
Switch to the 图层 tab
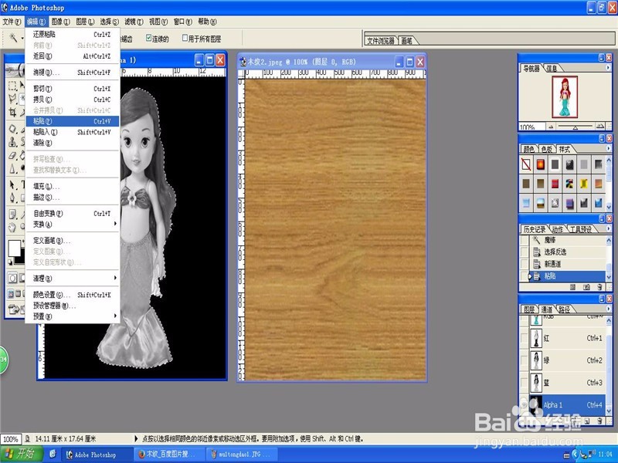point(529,309)
